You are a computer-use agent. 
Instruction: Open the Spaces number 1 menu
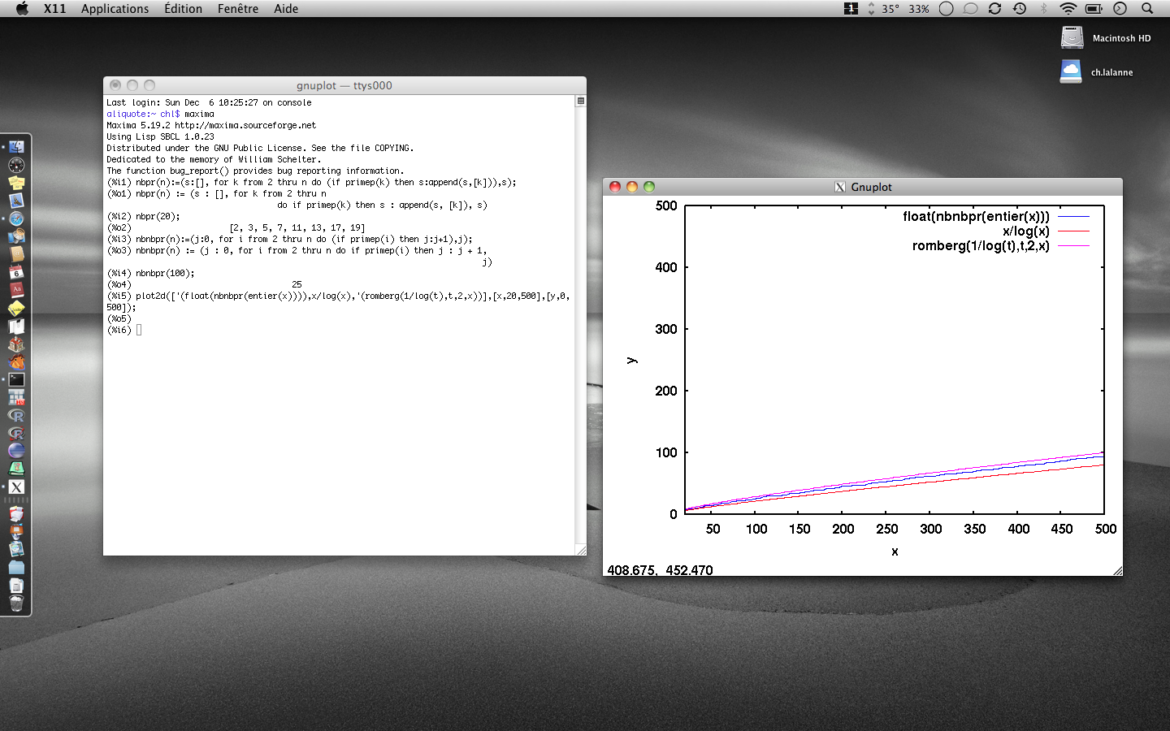pyautogui.click(x=851, y=9)
